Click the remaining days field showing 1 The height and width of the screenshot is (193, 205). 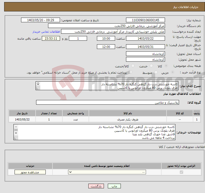(78, 38)
